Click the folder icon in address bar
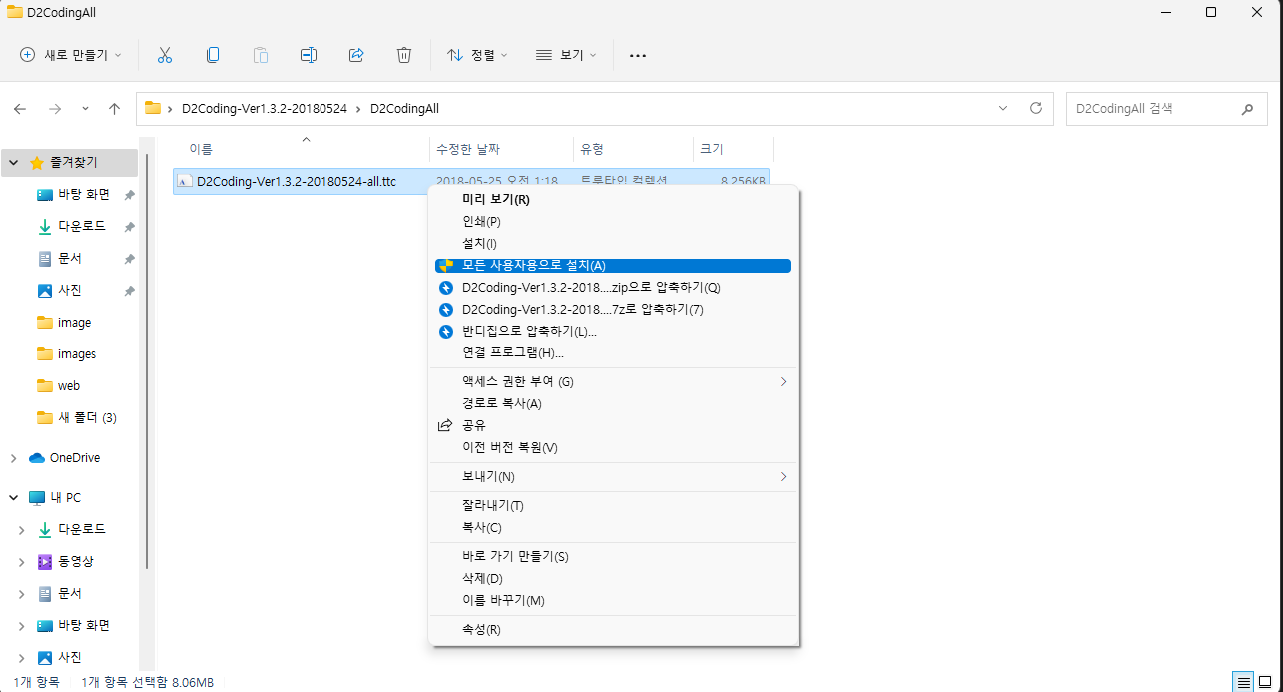The height and width of the screenshot is (692, 1283). tap(153, 108)
